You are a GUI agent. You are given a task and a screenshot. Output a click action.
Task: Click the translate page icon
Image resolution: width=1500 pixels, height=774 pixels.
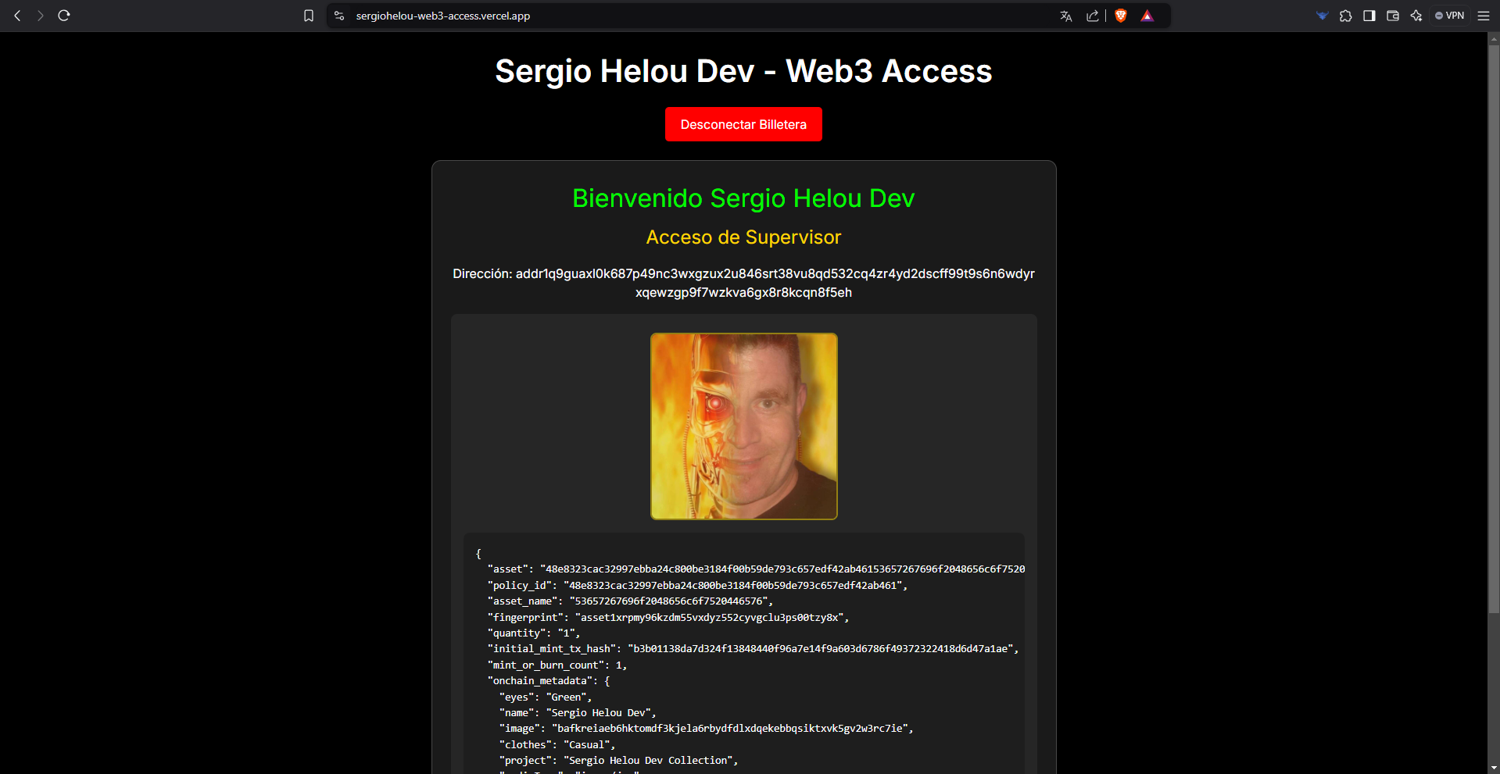pyautogui.click(x=1066, y=16)
